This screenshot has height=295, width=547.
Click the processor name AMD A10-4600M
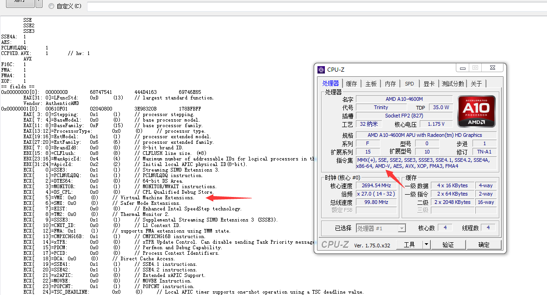coord(404,99)
